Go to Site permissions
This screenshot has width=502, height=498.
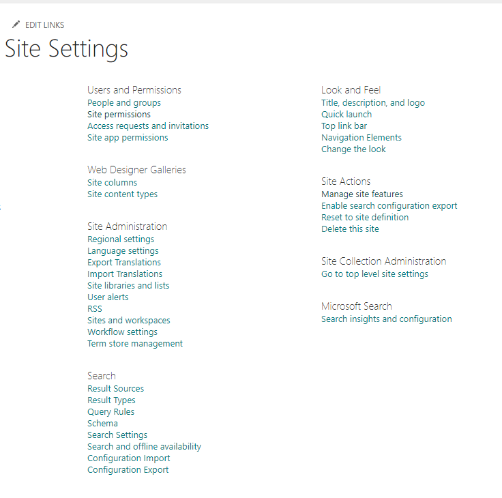point(119,115)
